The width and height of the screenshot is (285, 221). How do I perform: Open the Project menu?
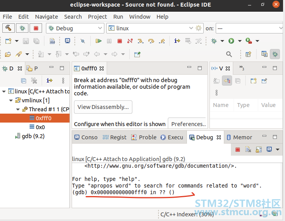tap(97, 17)
